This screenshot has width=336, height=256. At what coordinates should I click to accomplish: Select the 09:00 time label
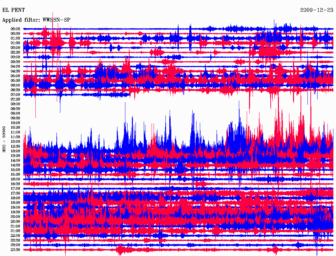click(15, 113)
